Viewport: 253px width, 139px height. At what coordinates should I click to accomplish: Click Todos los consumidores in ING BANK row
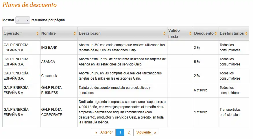point(230,48)
